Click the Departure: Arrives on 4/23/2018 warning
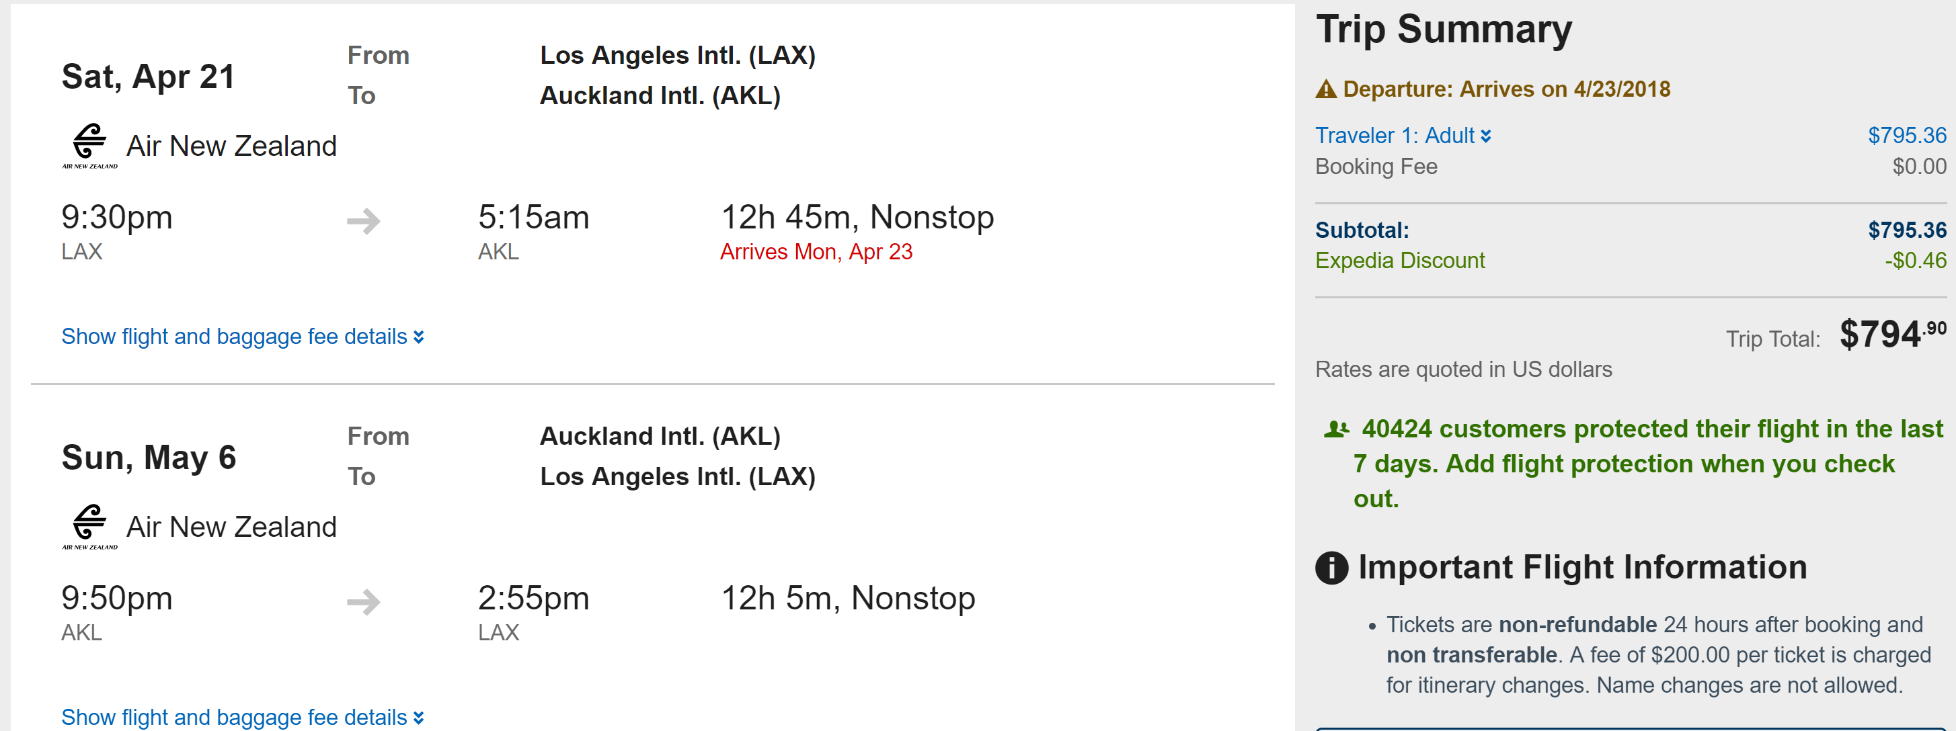Viewport: 1956px width, 731px height. [1505, 89]
